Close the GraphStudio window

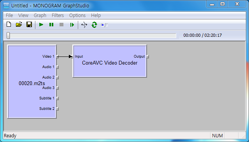237,4
